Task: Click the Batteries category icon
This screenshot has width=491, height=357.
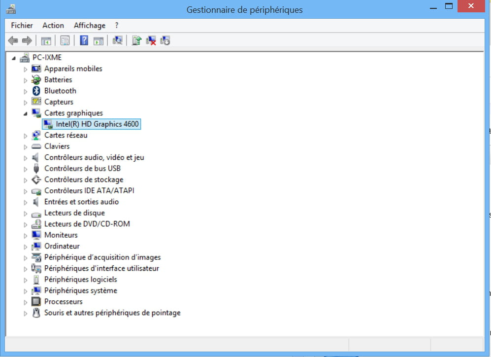Action: (36, 79)
